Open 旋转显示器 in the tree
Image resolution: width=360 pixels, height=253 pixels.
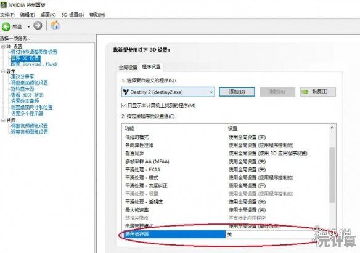point(22,89)
